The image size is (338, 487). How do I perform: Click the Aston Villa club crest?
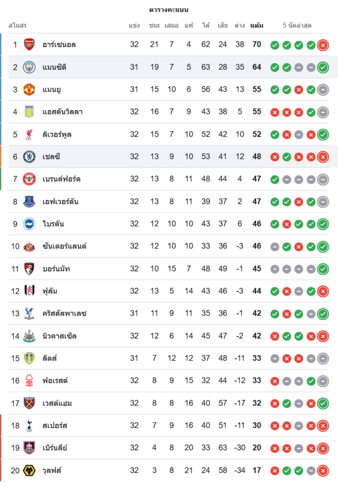(30, 112)
